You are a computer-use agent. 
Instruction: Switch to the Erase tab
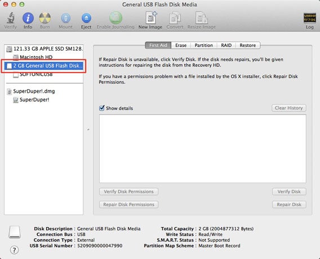(x=181, y=45)
